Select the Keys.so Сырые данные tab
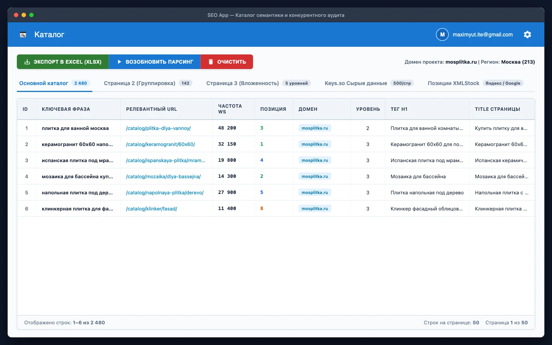 point(369,83)
